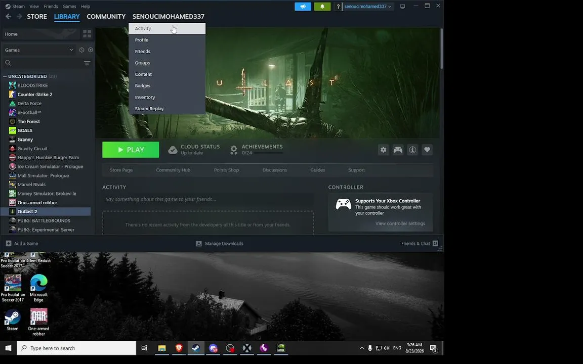
Task: Open Steam desktop shortcut
Action: [12, 320]
